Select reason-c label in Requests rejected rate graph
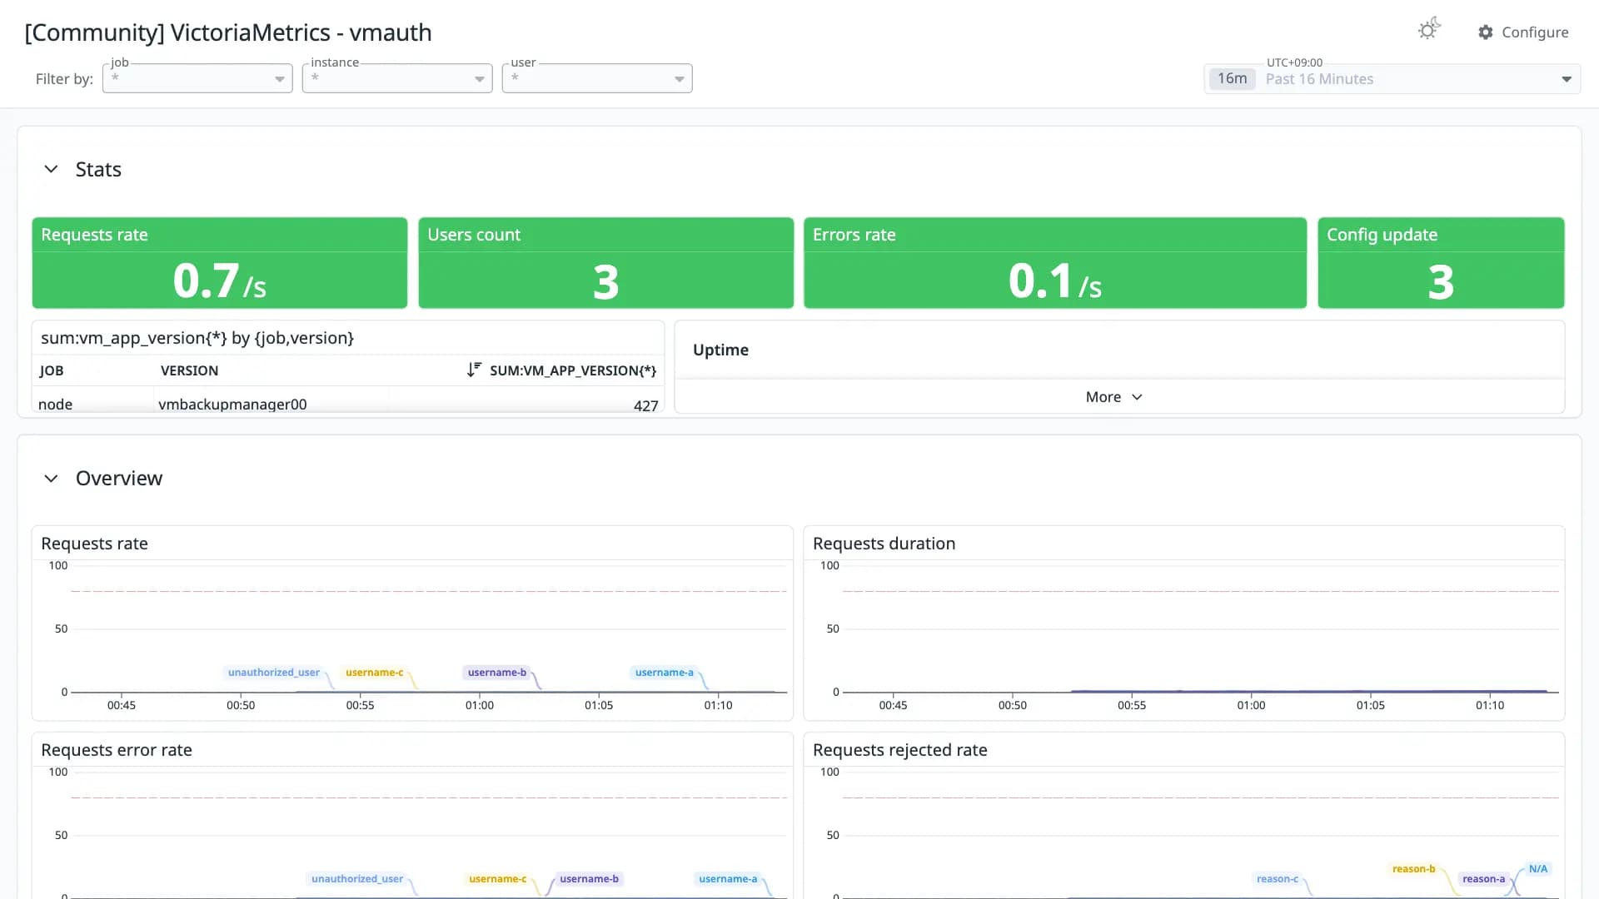 (x=1278, y=879)
